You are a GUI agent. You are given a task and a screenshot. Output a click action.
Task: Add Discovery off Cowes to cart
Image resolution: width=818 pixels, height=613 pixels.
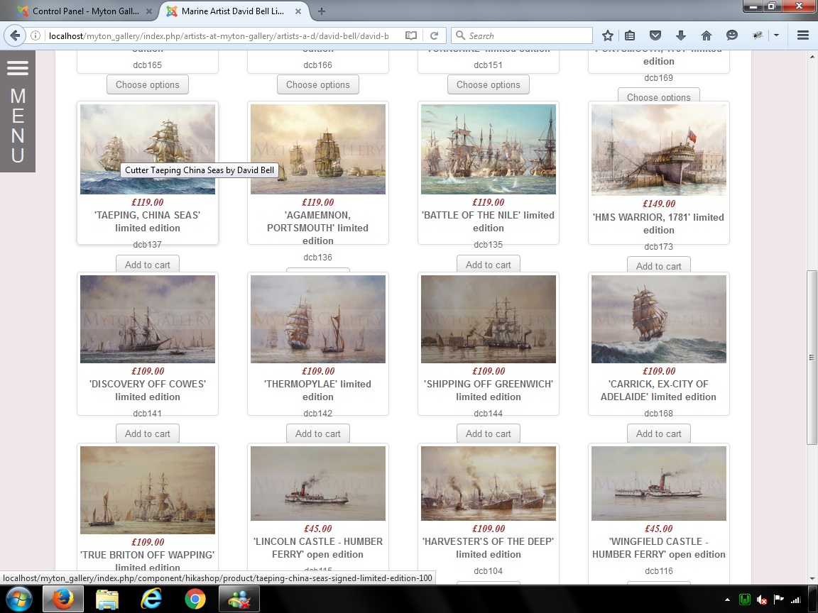coord(148,433)
